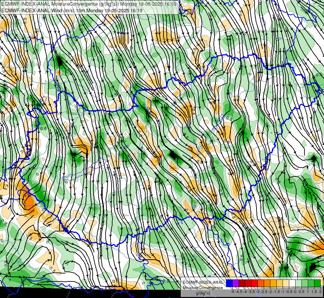Image resolution: width=324 pixels, height=298 pixels.
Task: Click the MoistureConvergence header line
Action: [x=89, y=4]
